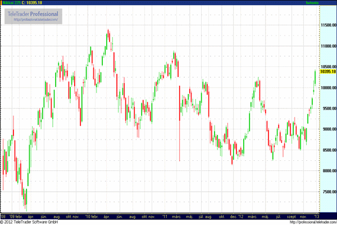Select the yellow 10395.18 price tag

click(x=327, y=71)
